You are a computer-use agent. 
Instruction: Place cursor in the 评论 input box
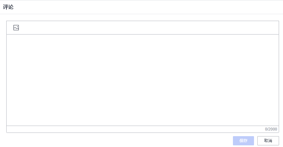(x=142, y=80)
